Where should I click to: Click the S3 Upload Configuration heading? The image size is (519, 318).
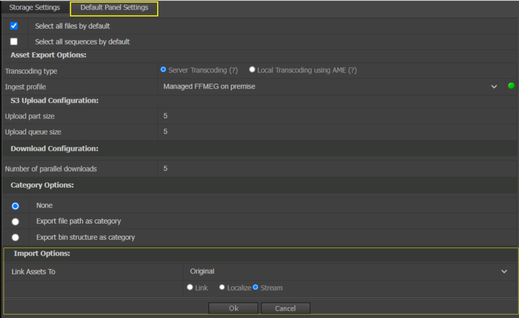(x=54, y=101)
